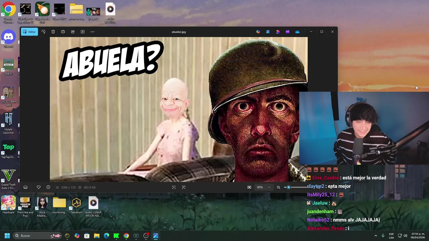Toggle the filmstrip view in Photos
429x241 pixels.
(25, 187)
